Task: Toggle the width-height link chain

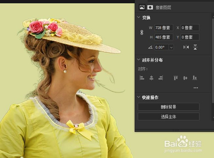Action: point(142,32)
